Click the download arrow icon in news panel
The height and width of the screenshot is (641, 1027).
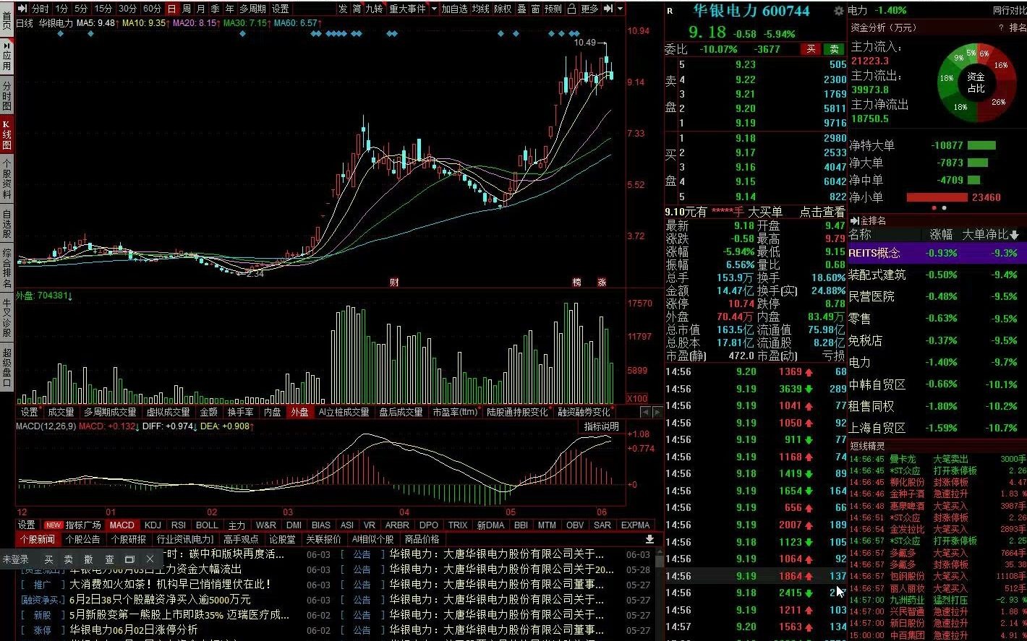(649, 539)
